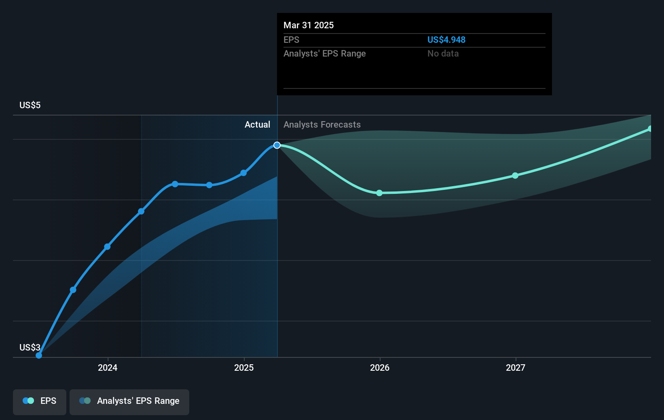Toggle the EPS legend button

40,402
